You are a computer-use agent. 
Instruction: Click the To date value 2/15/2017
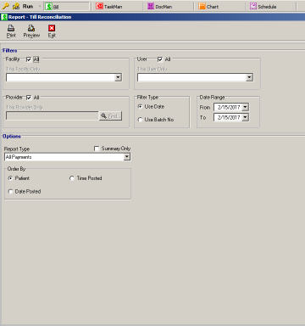pyautogui.click(x=229, y=117)
